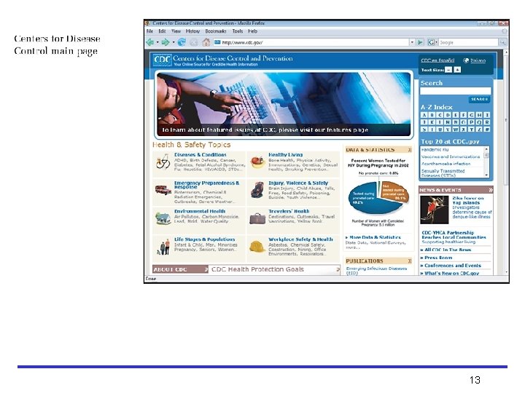Open More Data & Statistics link

(373, 237)
